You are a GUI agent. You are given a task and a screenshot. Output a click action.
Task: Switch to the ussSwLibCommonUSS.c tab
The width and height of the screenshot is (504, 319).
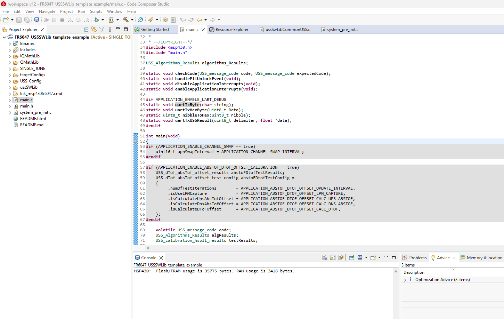click(285, 30)
